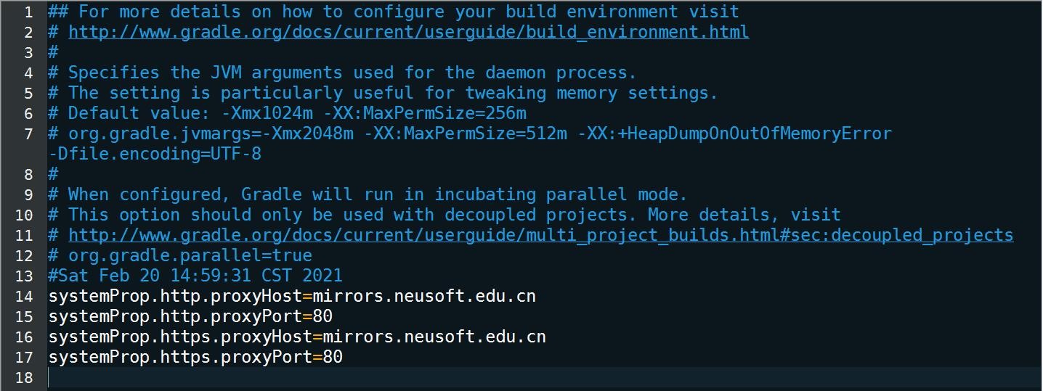The height and width of the screenshot is (391, 1043).
Task: Click the equals sign on https.proxyPort line
Action: (317, 357)
